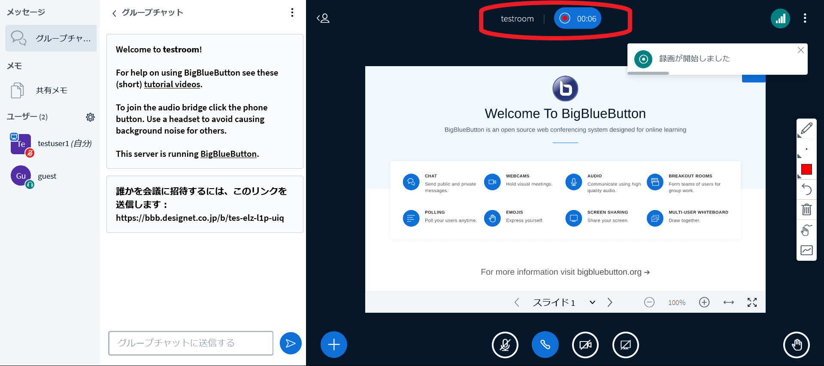
Task: Open the connection status signal icon
Action: [780, 18]
